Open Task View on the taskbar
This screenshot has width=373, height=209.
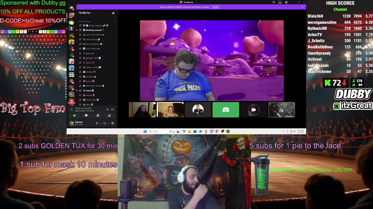tap(178, 131)
